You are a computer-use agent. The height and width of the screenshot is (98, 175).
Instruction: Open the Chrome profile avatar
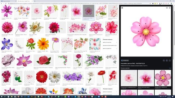pyautogui.click(x=171, y=4)
